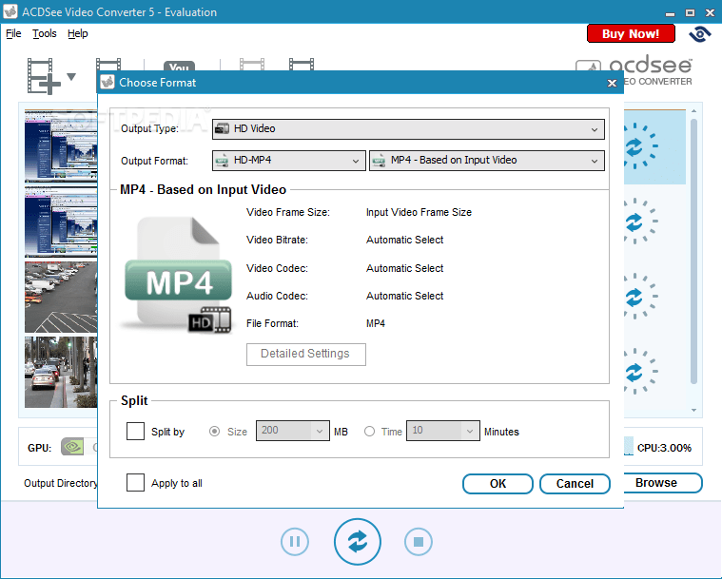Click the Output Type: label
The height and width of the screenshot is (579, 722).
coord(149,129)
